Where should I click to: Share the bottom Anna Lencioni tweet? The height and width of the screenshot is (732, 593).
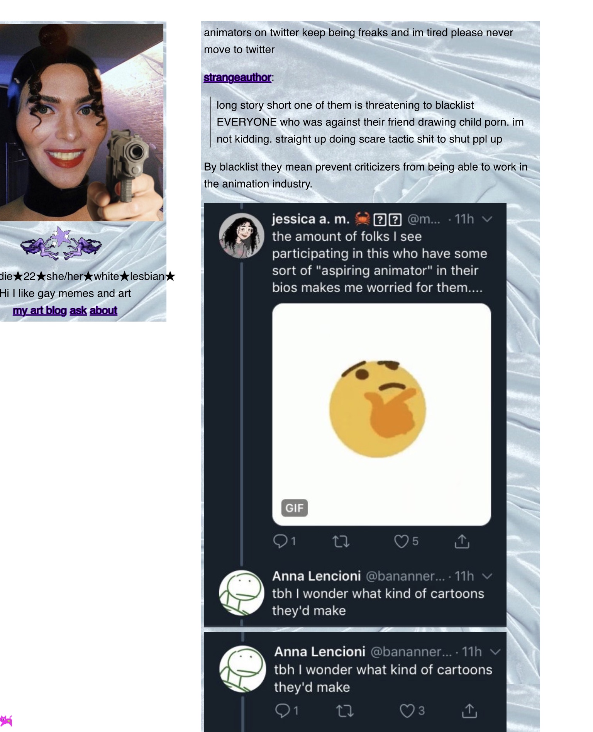pos(469,711)
